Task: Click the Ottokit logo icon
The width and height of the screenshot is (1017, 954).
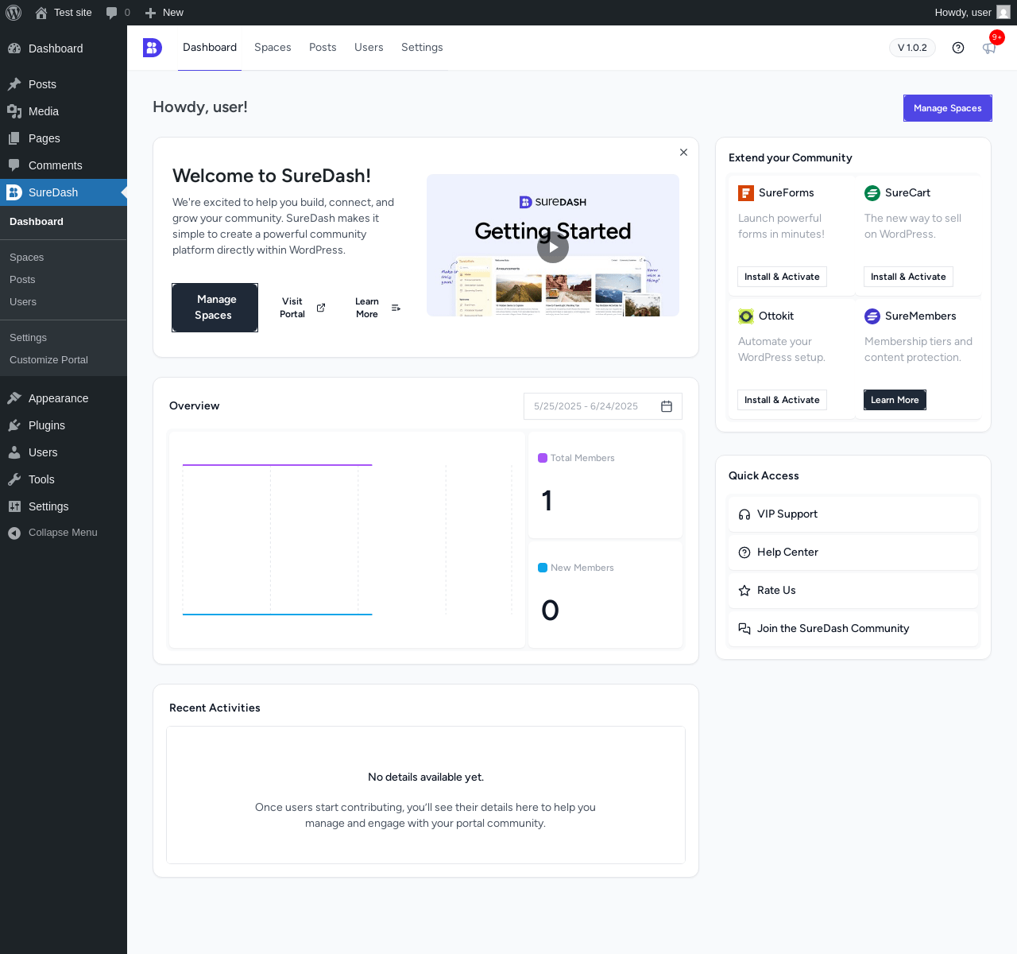Action: pyautogui.click(x=746, y=316)
